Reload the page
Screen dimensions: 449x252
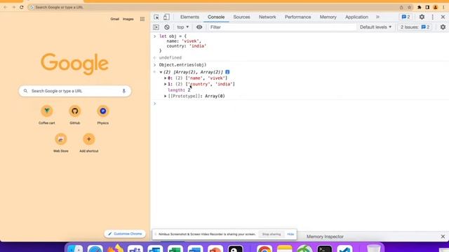[x=22, y=7]
